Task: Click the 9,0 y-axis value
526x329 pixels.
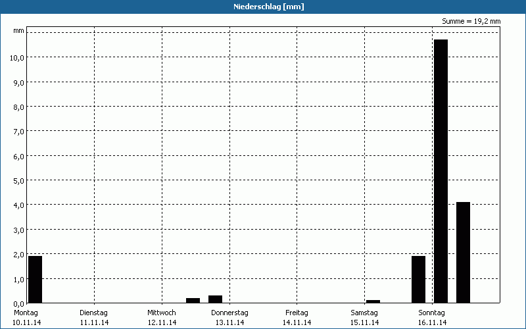Action: tap(19, 83)
